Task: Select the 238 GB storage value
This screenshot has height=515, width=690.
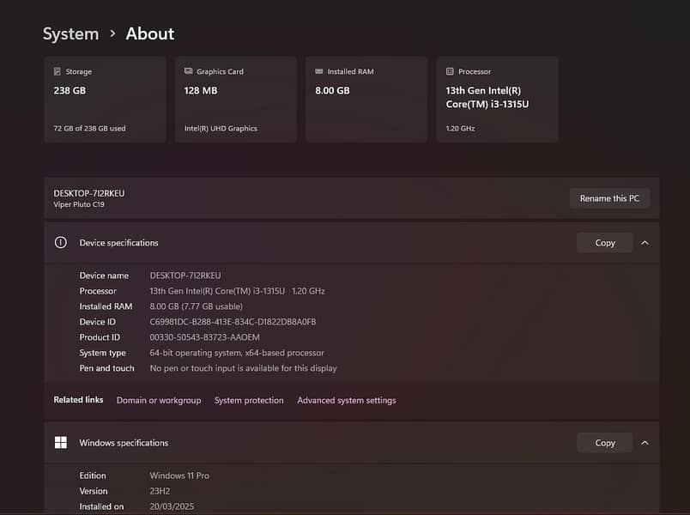Action: (x=70, y=91)
